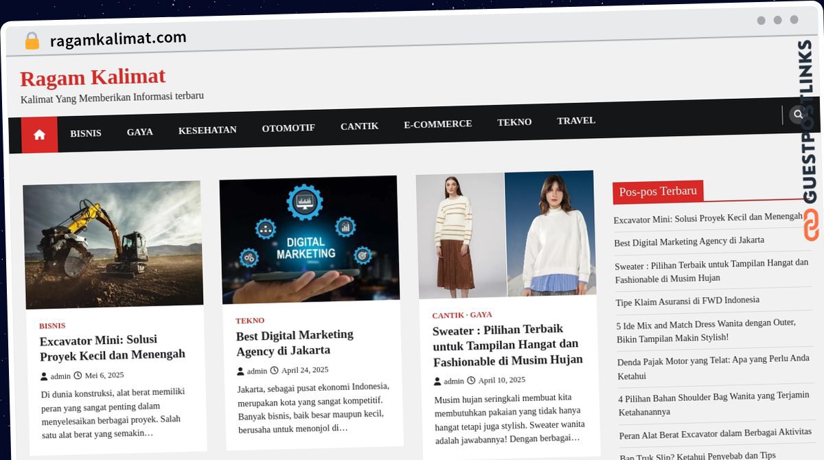
Task: Click the TEKNO category tag above post
Action: click(x=250, y=321)
